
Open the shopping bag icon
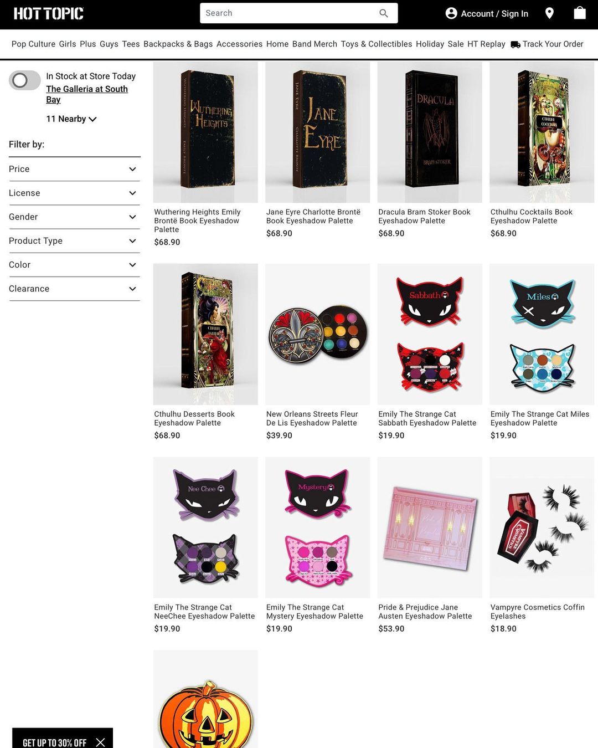coord(580,13)
